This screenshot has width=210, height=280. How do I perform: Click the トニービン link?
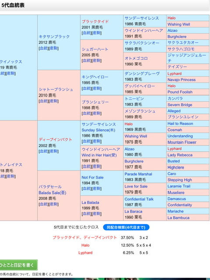point(134,98)
